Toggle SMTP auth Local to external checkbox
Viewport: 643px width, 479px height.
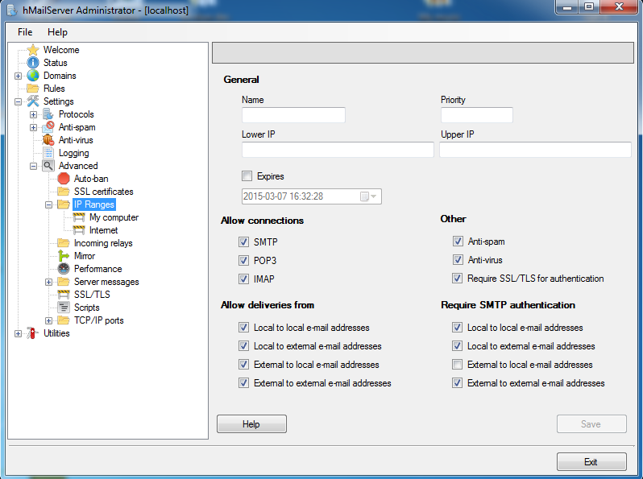coord(457,346)
